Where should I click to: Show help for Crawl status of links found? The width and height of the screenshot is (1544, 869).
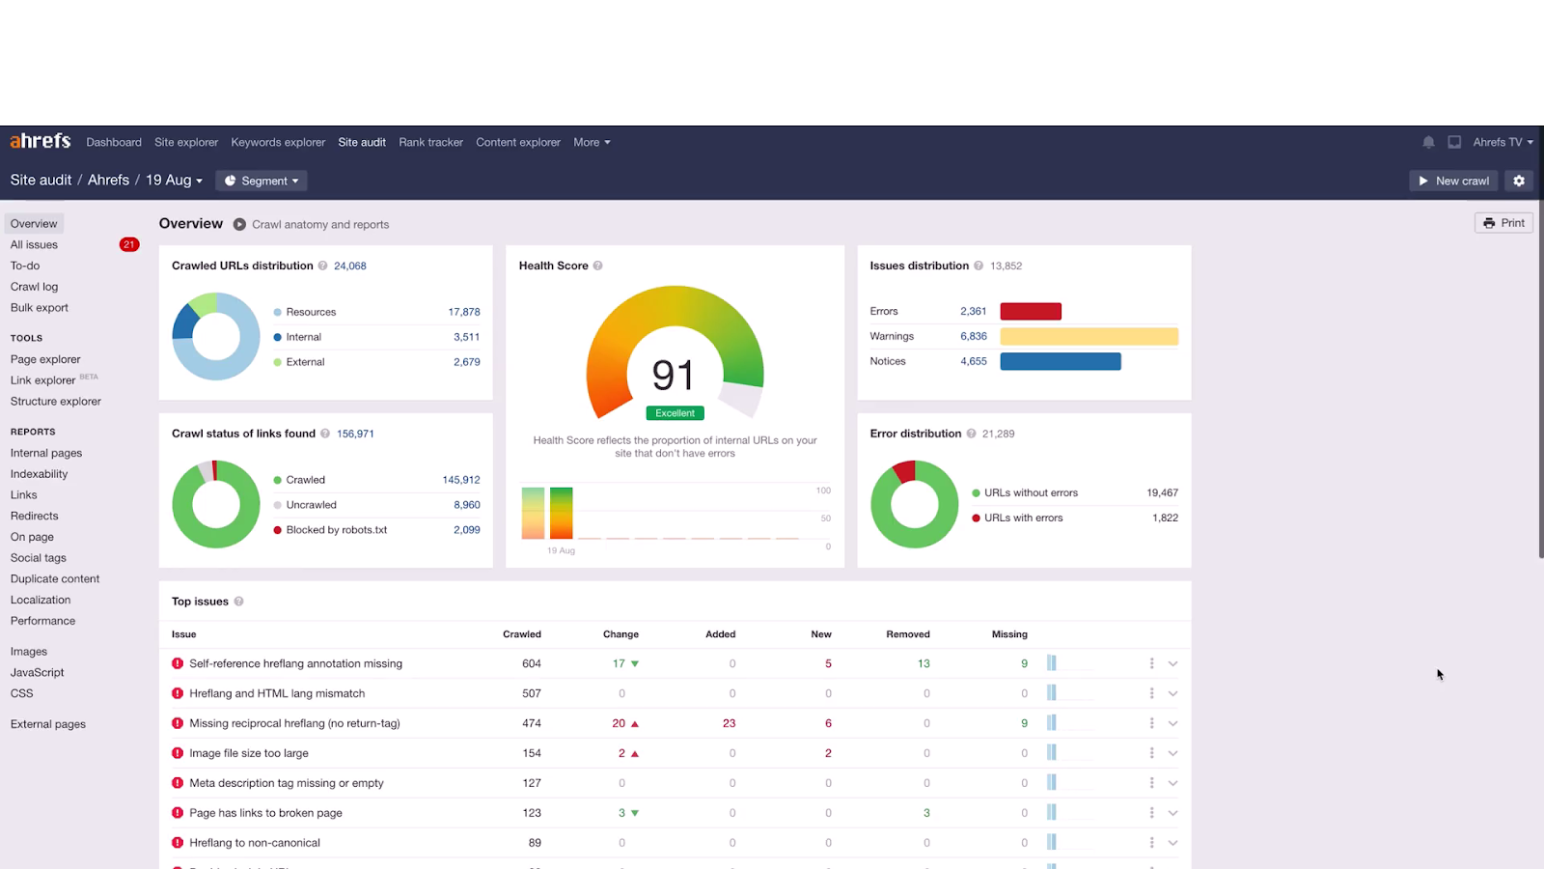[325, 434]
